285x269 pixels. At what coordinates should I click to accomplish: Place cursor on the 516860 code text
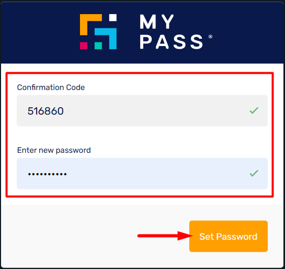45,111
